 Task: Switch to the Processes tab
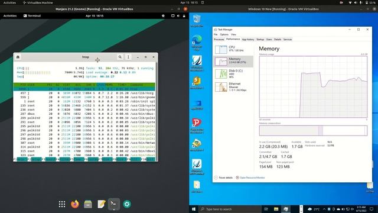tap(219, 40)
